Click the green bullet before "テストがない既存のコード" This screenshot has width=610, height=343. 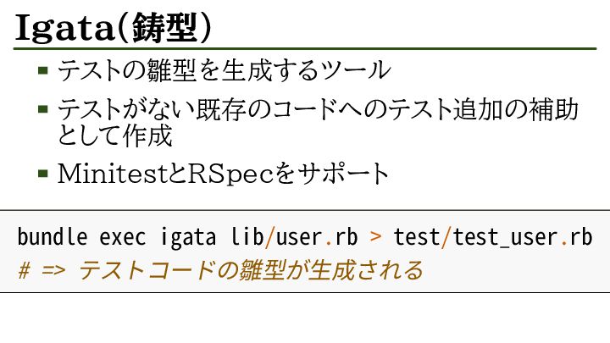pyautogui.click(x=43, y=109)
